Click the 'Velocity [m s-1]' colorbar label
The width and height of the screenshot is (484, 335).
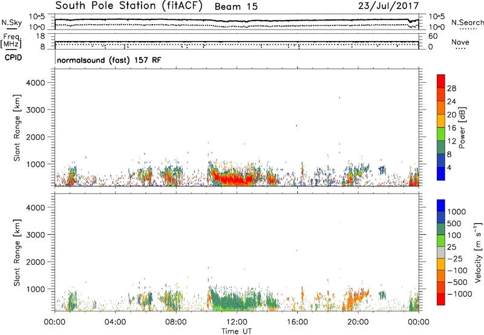click(478, 252)
